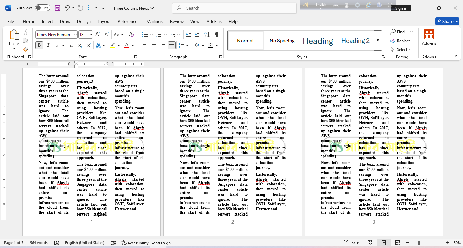Open the Layout ribbon tab
The height and width of the screenshot is (248, 463).
coord(104,21)
